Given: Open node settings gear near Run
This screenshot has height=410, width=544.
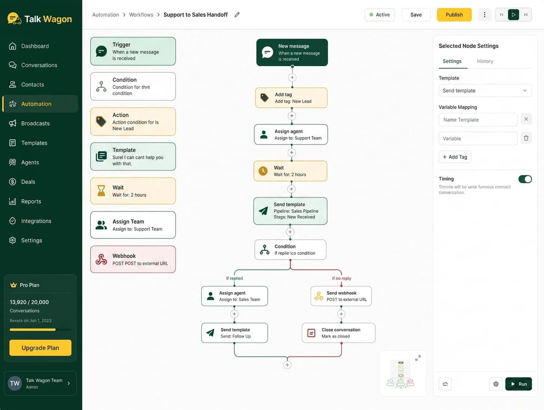Looking at the screenshot, I should click(x=496, y=384).
